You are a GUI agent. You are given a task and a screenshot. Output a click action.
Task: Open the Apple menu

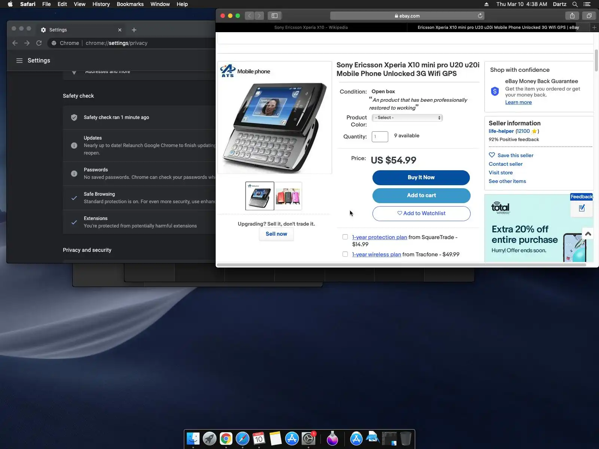pos(10,4)
